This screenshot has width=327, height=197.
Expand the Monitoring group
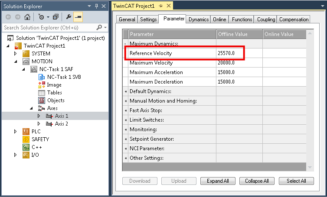coord(125,129)
